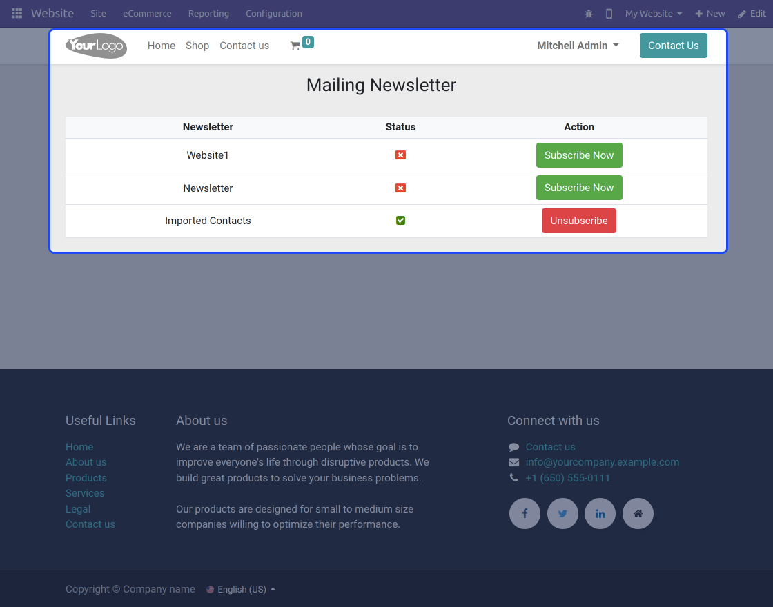Click the debug bug icon
Viewport: 773px width, 607px height.
[589, 14]
